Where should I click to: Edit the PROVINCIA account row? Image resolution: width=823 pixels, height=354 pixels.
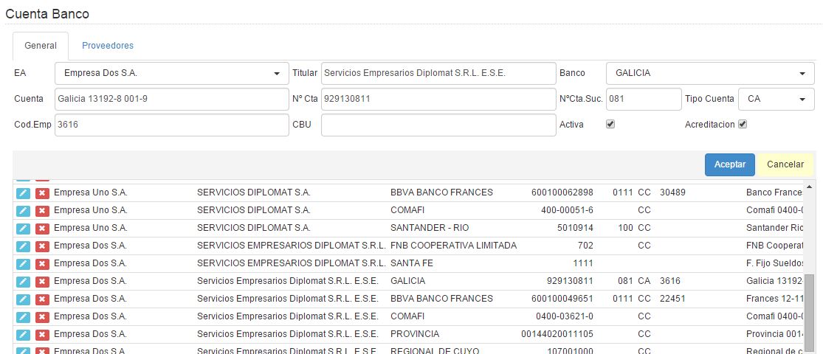click(23, 334)
